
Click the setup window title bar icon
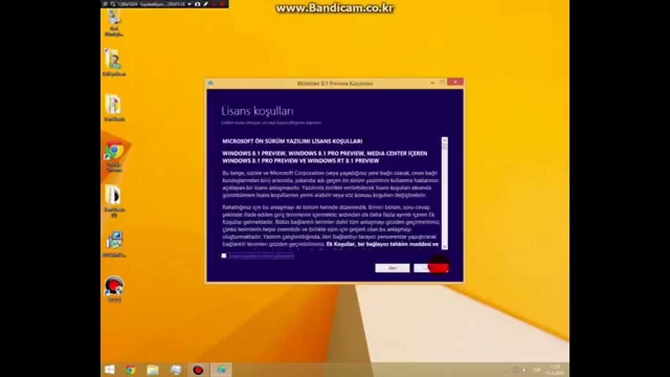210,83
